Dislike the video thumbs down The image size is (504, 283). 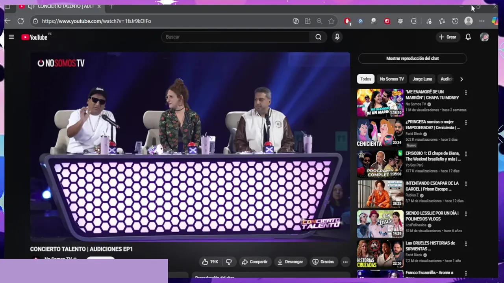click(x=229, y=262)
